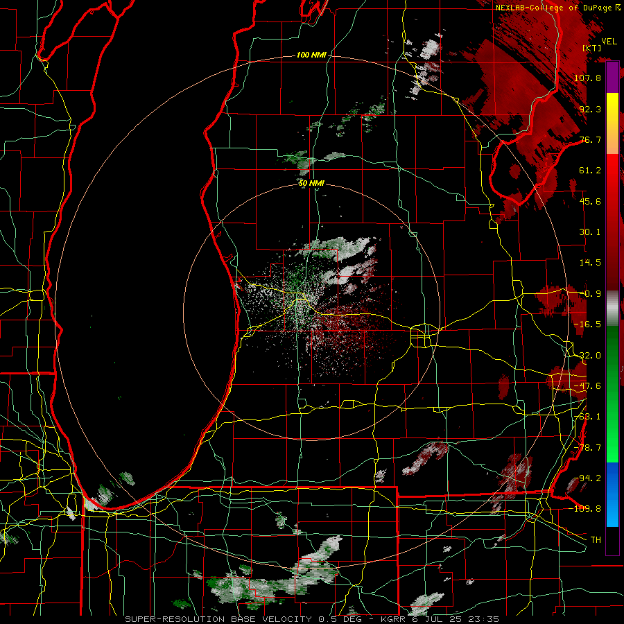Pick the purple segment of the color bar
The width and height of the screenshot is (624, 624).
(612, 78)
